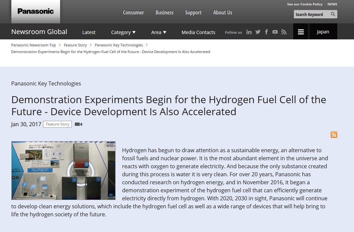This screenshot has width=354, height=232.
Task: Click the Japan site button
Action: click(x=323, y=31)
